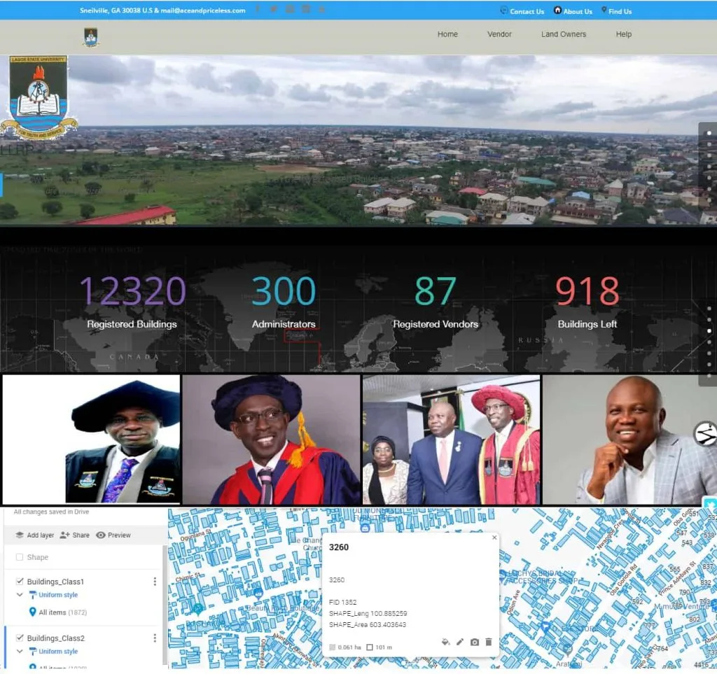Click the layers panel vertical scrollbar
The image size is (717, 674).
click(165, 605)
